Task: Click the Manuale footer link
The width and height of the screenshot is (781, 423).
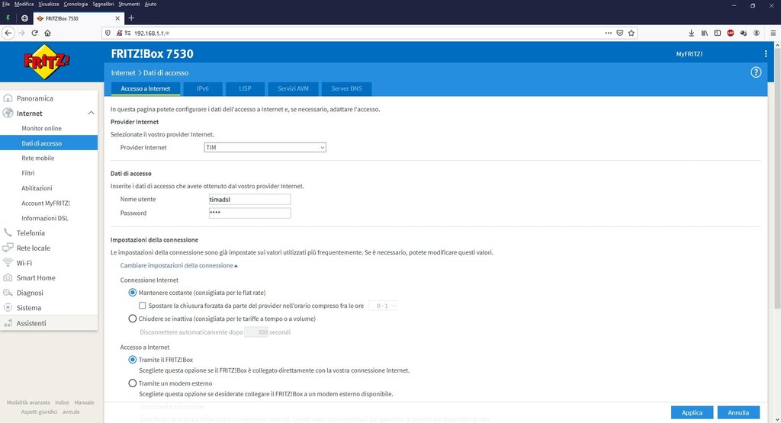Action: (x=84, y=402)
